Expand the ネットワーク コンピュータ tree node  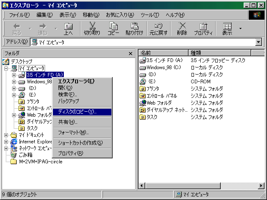coord(6,148)
